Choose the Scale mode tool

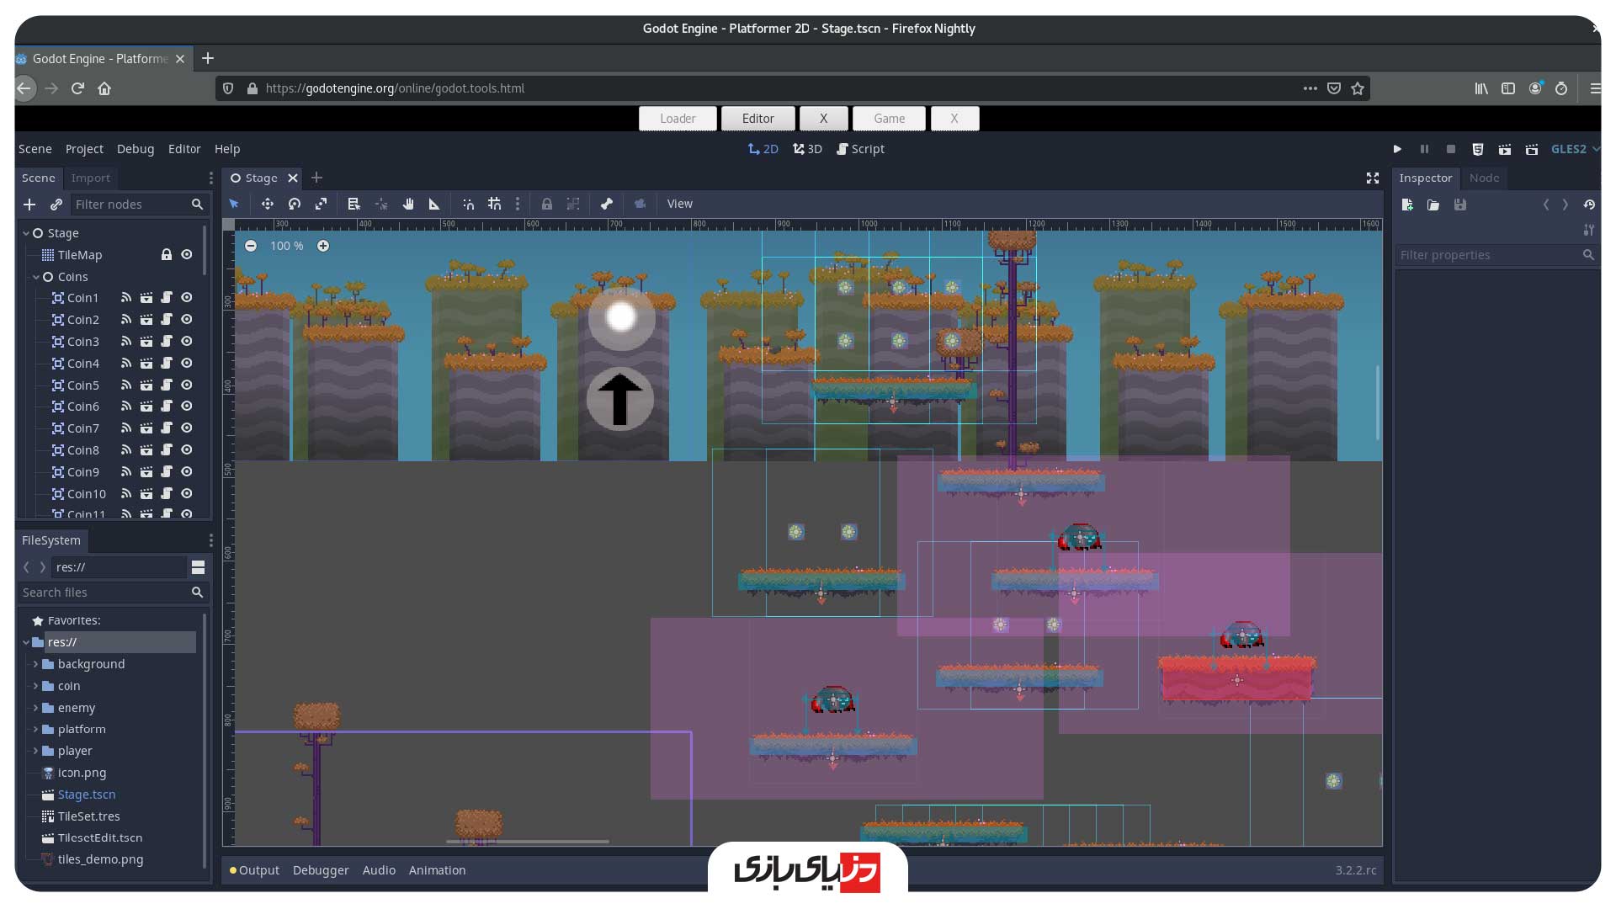click(321, 204)
